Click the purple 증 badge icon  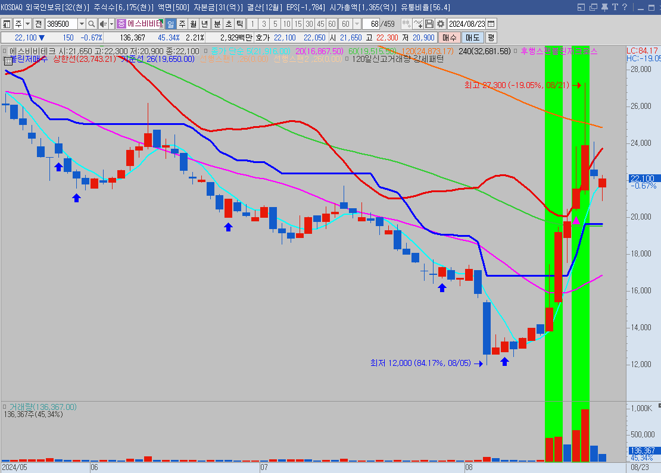coord(121,24)
